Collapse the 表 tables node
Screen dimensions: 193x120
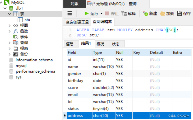[9, 14]
